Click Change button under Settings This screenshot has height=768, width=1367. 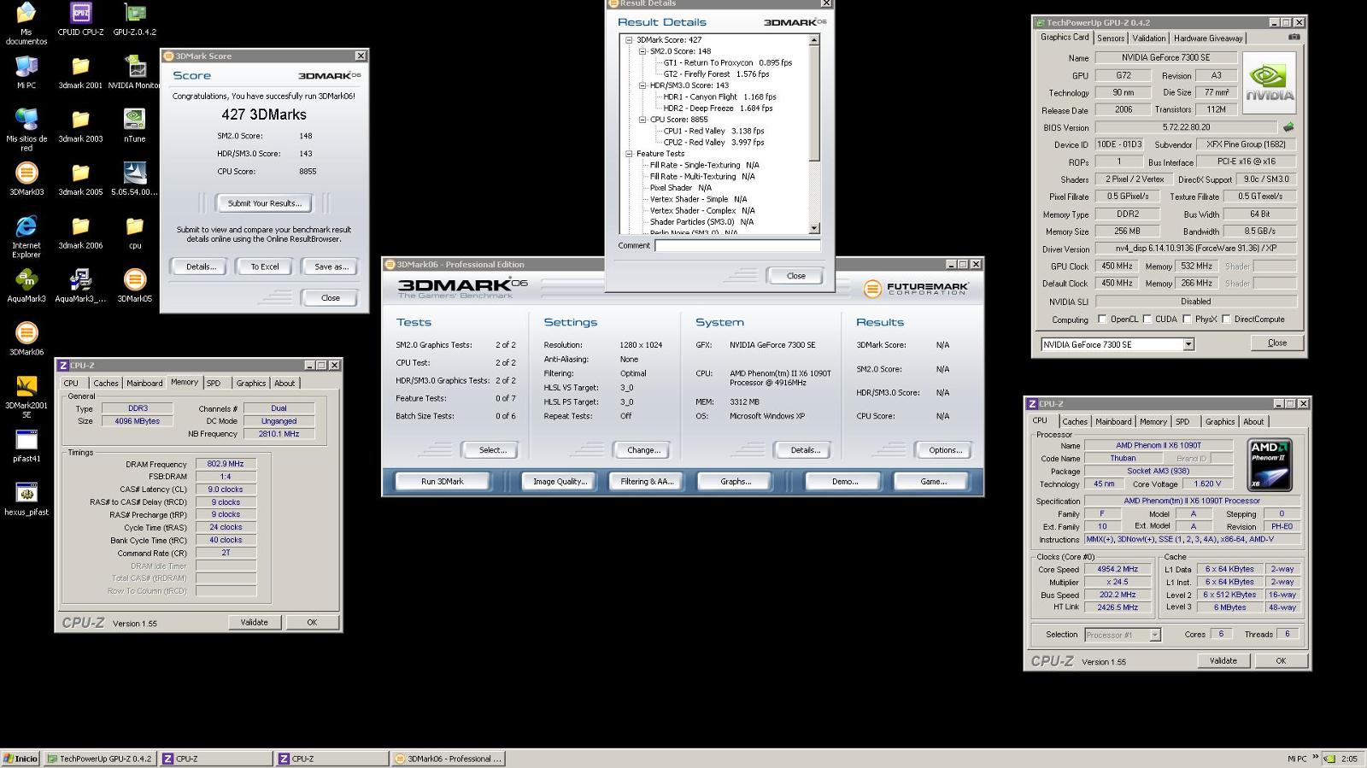(642, 450)
